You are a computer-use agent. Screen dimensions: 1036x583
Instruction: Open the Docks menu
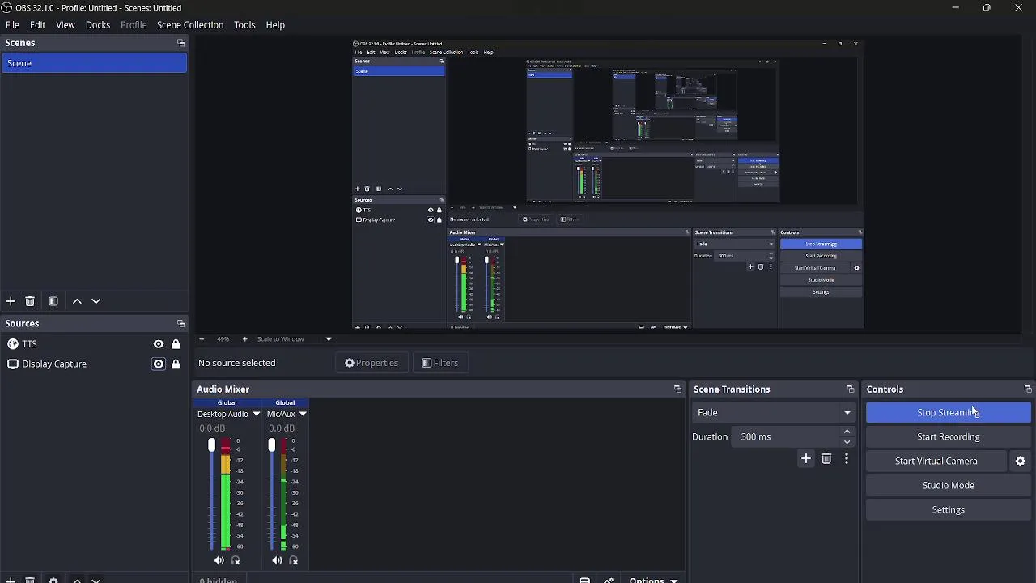point(98,25)
